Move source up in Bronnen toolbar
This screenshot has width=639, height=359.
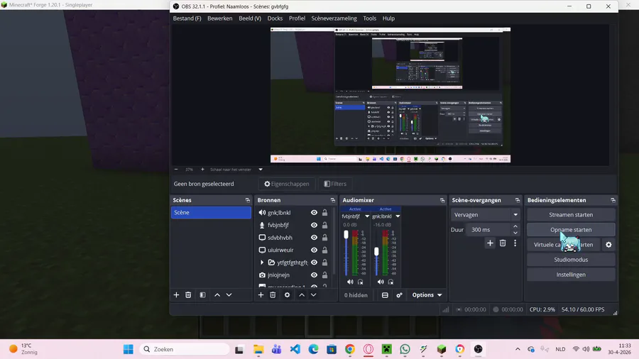click(x=302, y=294)
